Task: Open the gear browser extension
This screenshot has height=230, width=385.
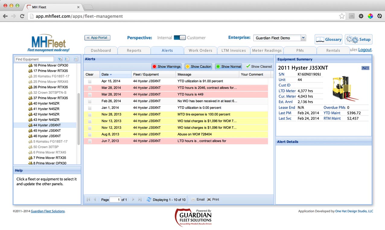Action: (x=361, y=16)
